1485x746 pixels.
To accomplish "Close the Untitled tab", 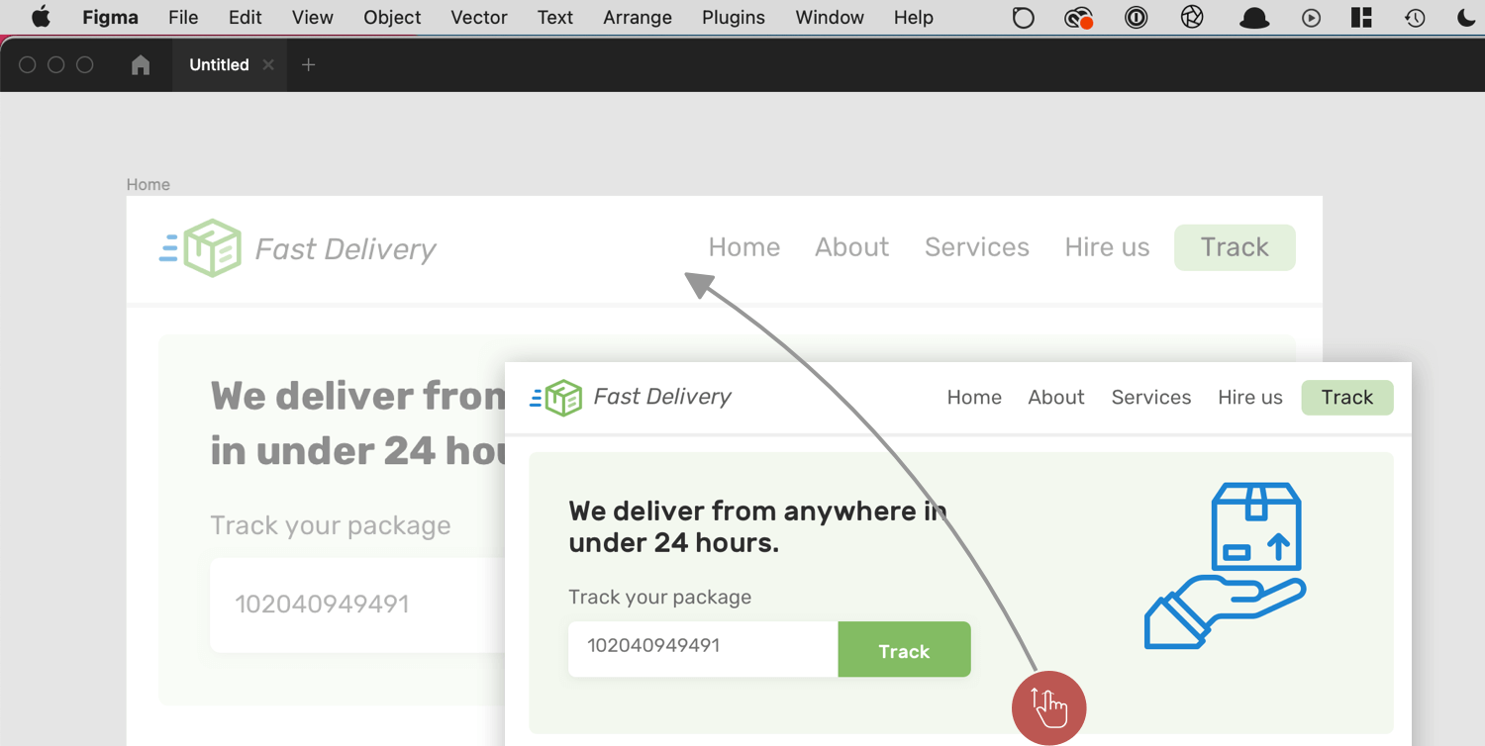I will click(268, 65).
